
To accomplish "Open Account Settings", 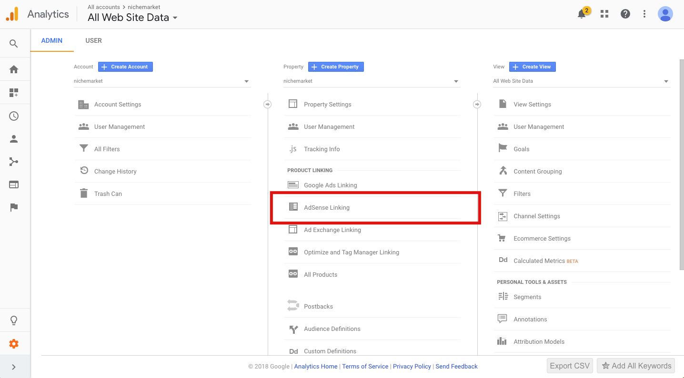I will pos(162,104).
